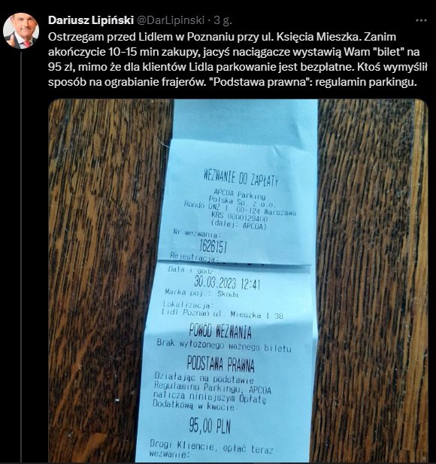
Task: Click the KRS 0000129400 line on the receipt
Action: point(239,217)
